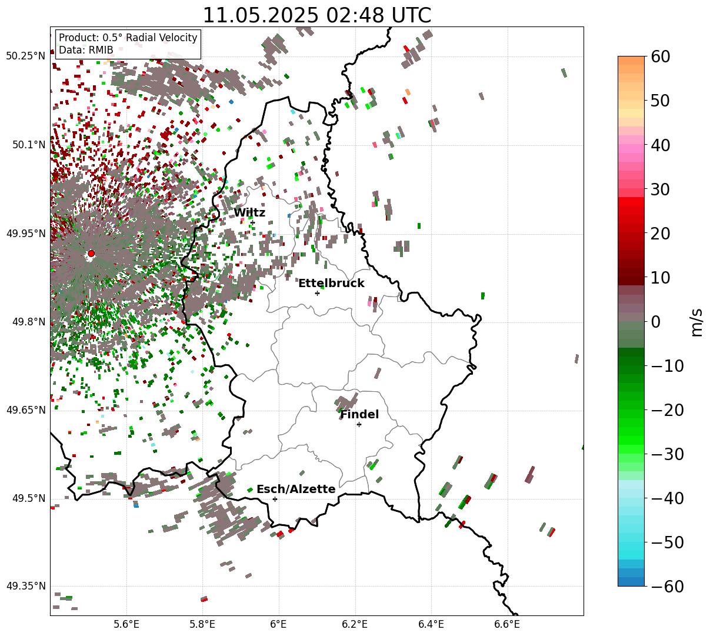
Task: Click the Esch/Alzette station cross marker
Action: [275, 499]
